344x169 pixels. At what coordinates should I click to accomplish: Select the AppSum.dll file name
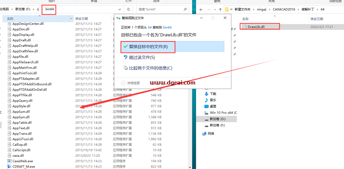(21, 111)
